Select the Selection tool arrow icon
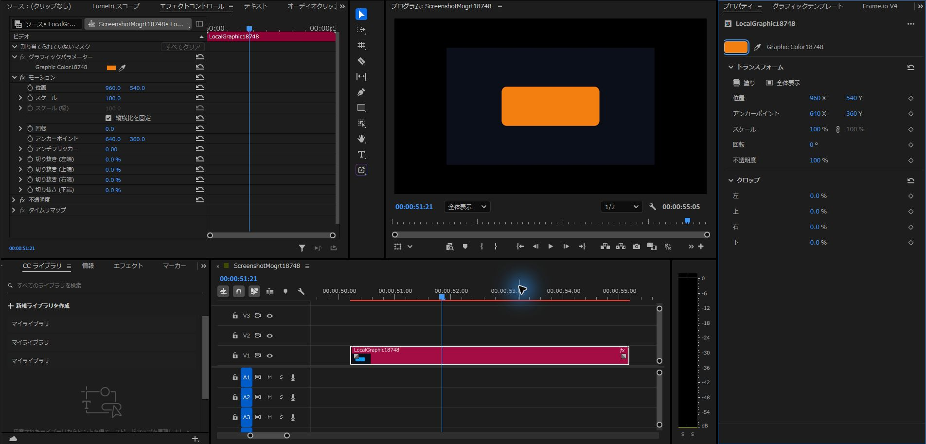Image resolution: width=926 pixels, height=444 pixels. (361, 14)
